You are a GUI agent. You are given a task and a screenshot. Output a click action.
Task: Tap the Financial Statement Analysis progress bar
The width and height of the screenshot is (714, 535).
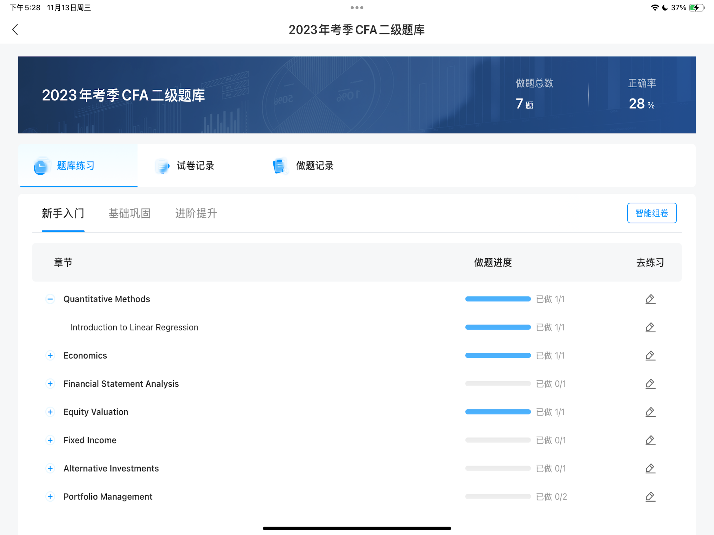click(x=498, y=384)
